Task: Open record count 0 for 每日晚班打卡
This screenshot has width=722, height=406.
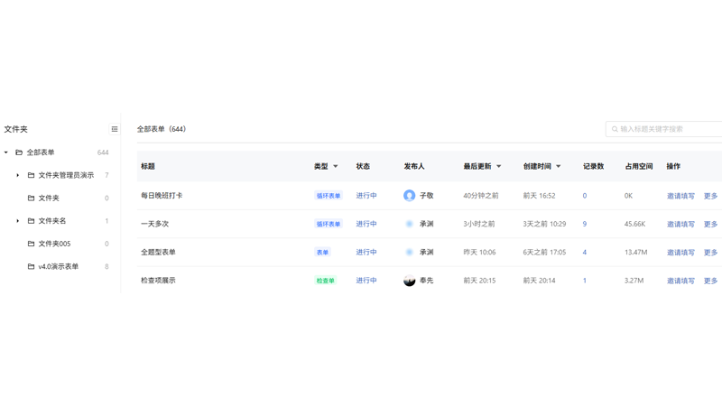Action: [x=585, y=196]
